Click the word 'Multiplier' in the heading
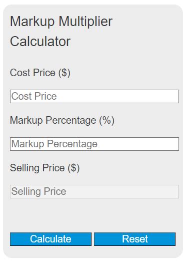This screenshot has height=264, width=189. coord(85,22)
